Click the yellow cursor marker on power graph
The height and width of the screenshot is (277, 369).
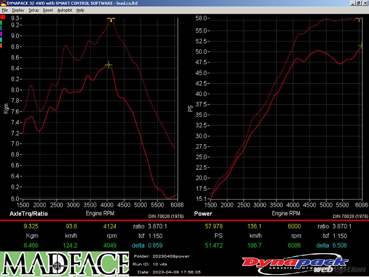(x=359, y=19)
